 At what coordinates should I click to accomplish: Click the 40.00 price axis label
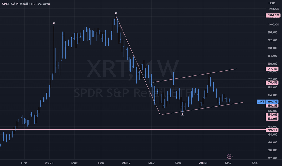point(272,142)
